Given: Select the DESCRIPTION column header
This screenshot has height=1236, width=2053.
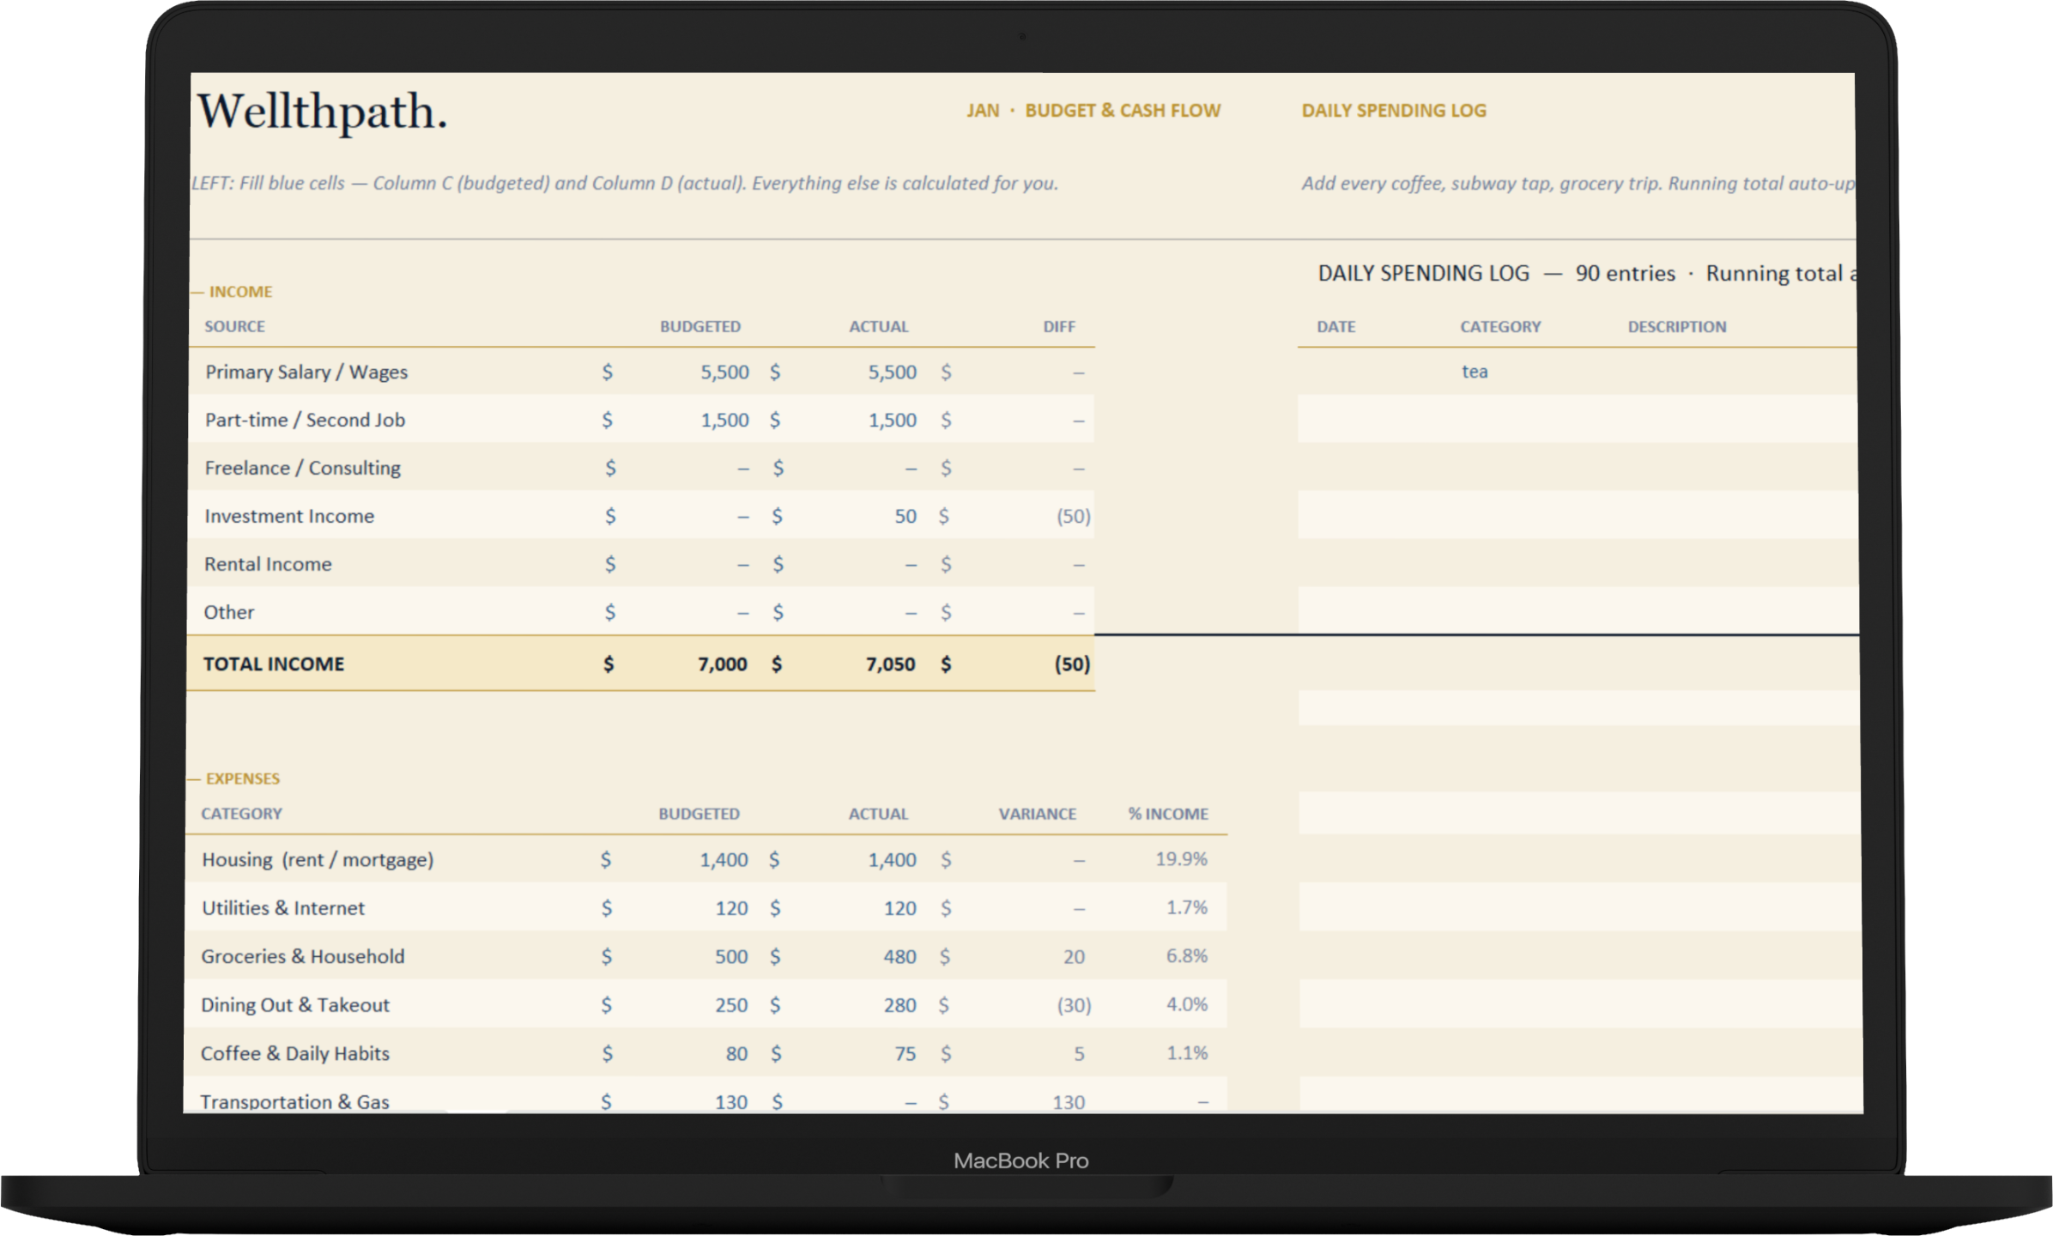Looking at the screenshot, I should click(x=1677, y=326).
